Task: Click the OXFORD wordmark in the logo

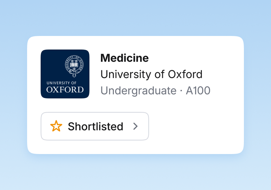Action: coord(65,90)
